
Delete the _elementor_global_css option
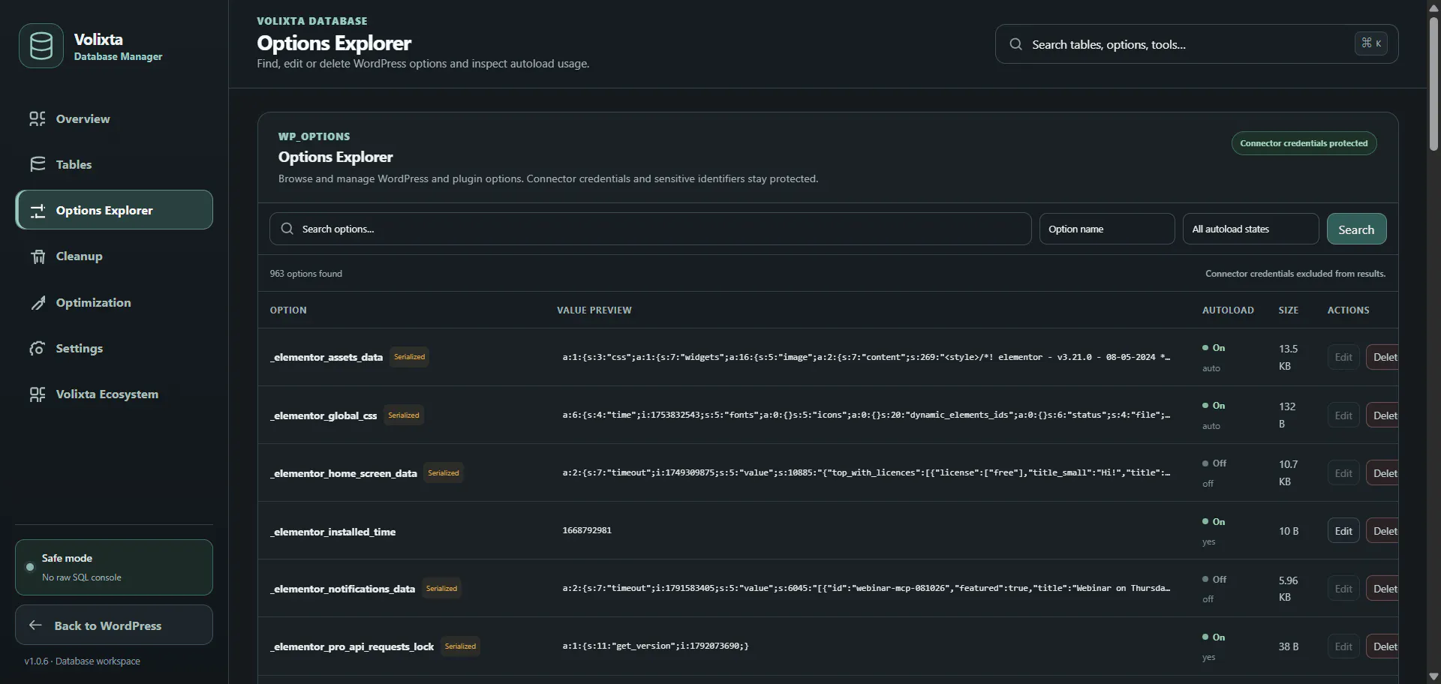click(x=1382, y=415)
